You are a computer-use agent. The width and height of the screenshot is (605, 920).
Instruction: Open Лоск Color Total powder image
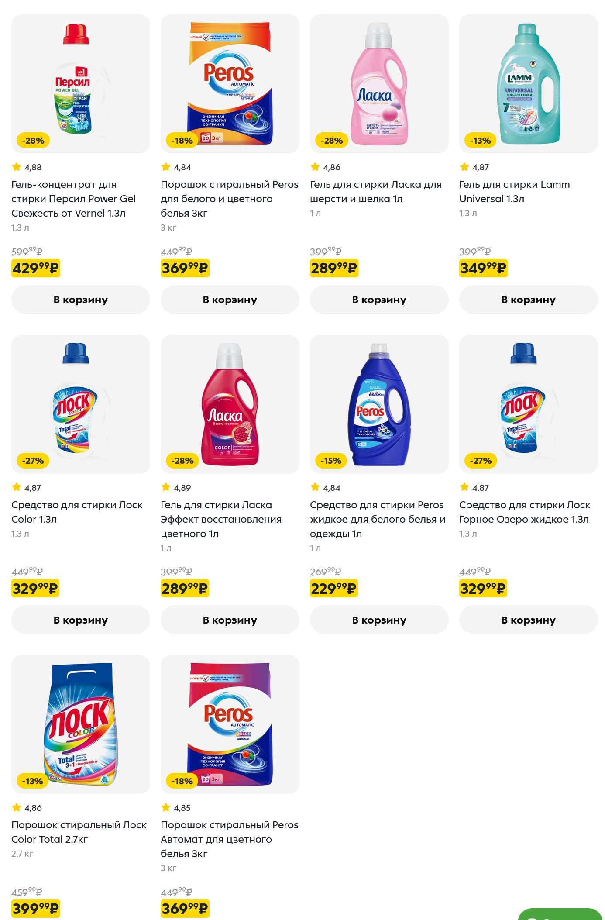click(80, 724)
